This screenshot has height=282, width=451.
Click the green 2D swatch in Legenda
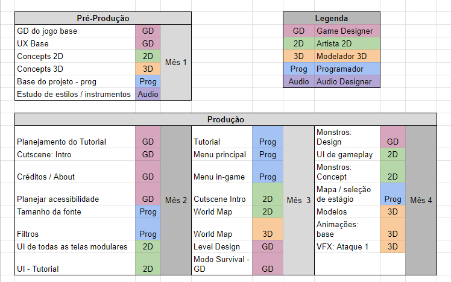pyautogui.click(x=298, y=43)
